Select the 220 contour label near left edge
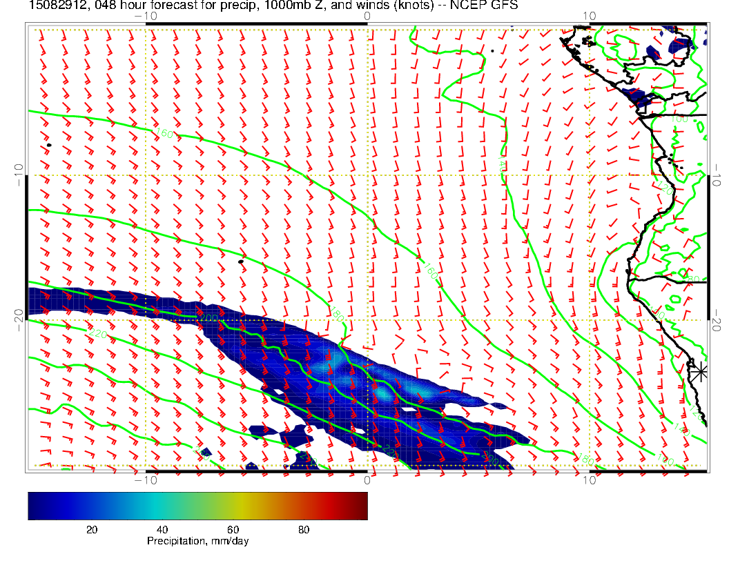The height and width of the screenshot is (563, 729). pyautogui.click(x=97, y=335)
